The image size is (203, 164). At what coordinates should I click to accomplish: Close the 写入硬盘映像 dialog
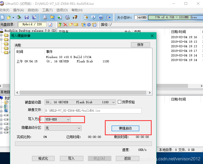tap(152, 36)
